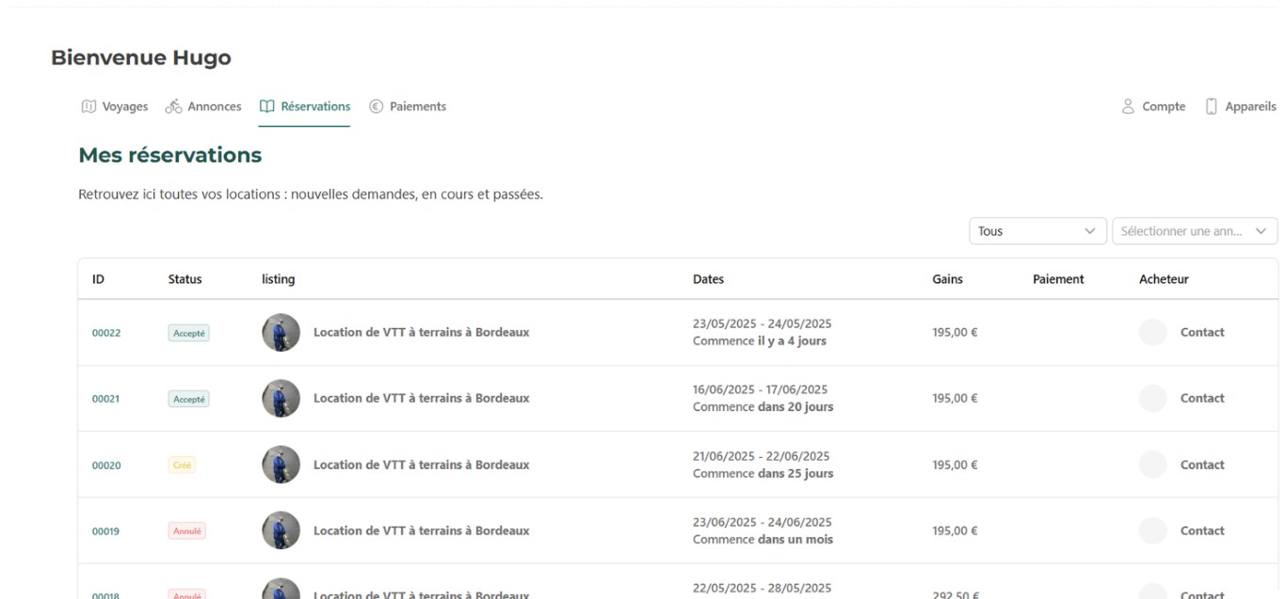
Task: Open the Paiements tab
Action: (417, 107)
